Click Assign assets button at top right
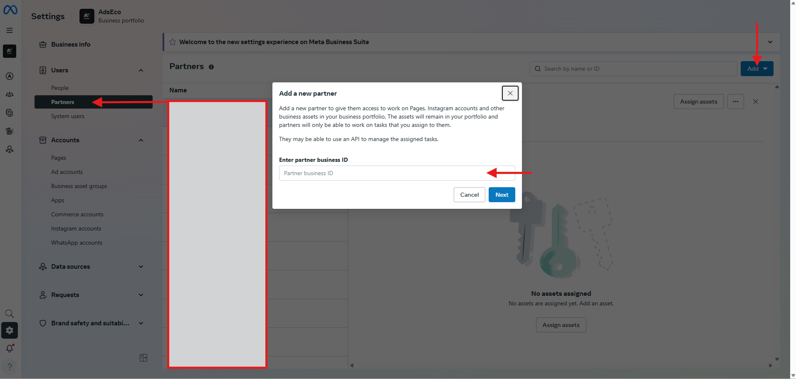796x379 pixels. point(699,102)
